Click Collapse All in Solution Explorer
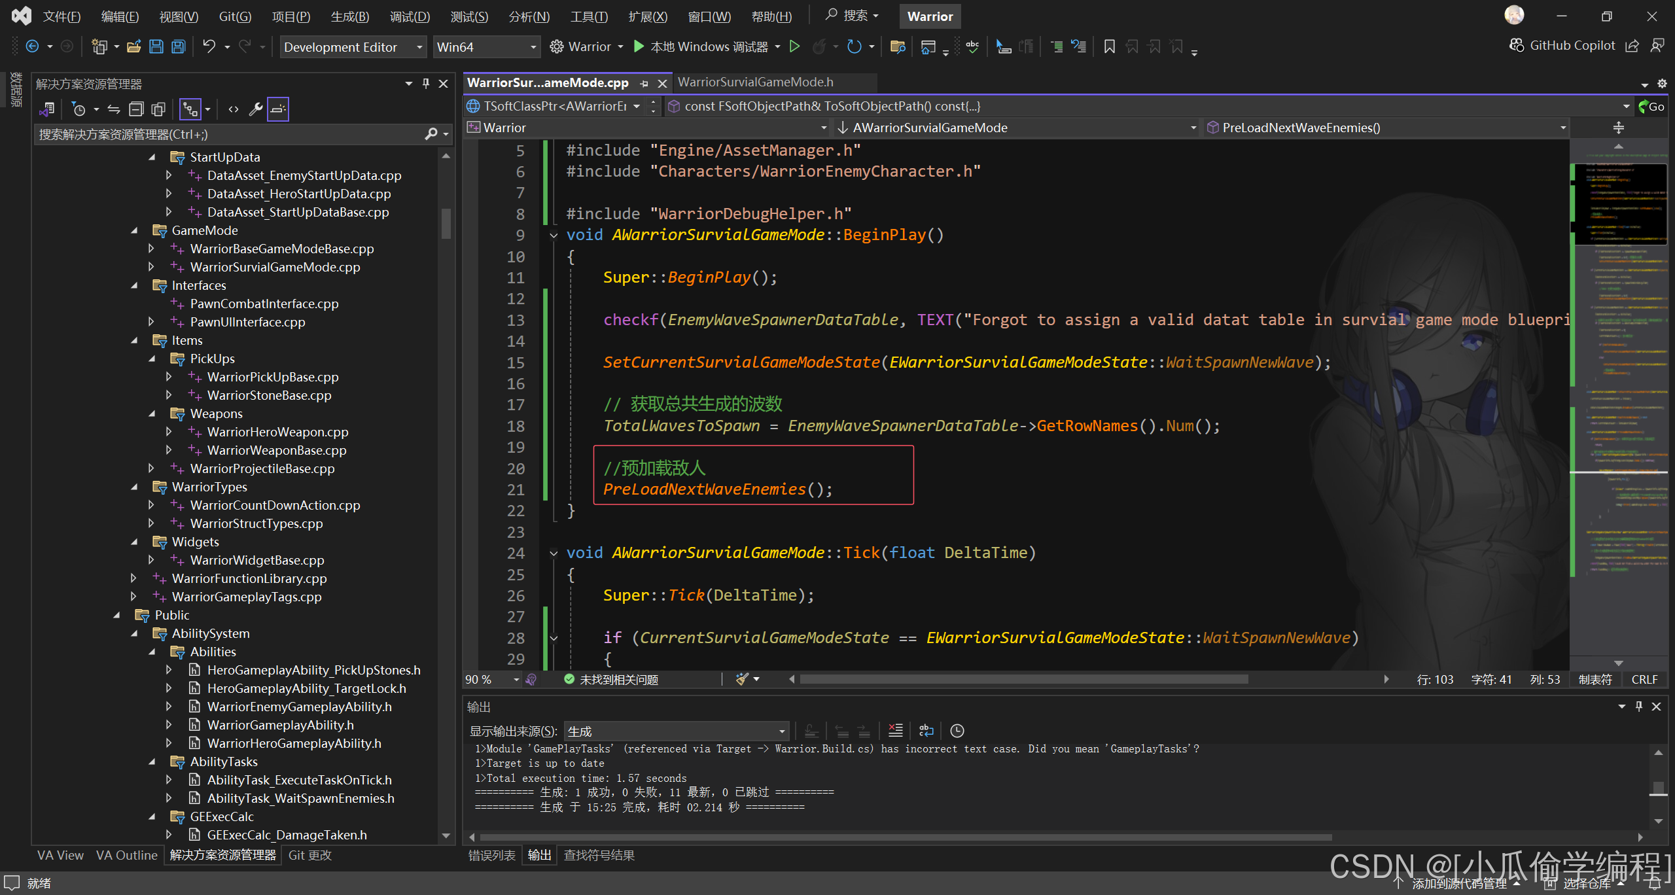The image size is (1675, 895). point(136,109)
